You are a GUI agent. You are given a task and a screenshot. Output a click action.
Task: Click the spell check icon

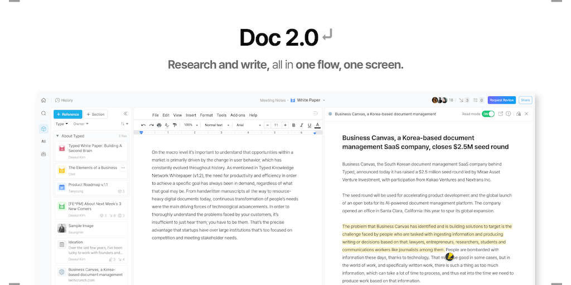tap(167, 125)
